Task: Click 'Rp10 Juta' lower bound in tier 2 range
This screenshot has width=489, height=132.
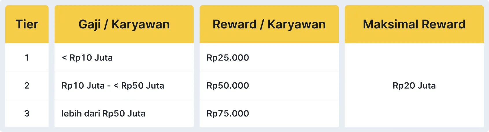Action: [x=83, y=86]
